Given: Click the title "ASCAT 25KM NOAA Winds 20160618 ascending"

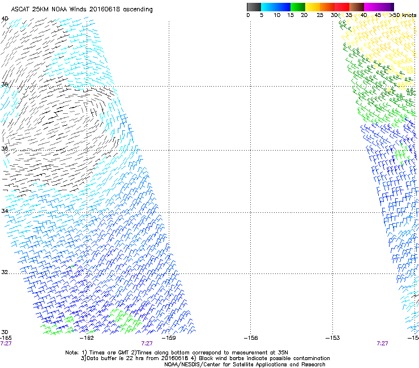Looking at the screenshot, I should pyautogui.click(x=82, y=10).
